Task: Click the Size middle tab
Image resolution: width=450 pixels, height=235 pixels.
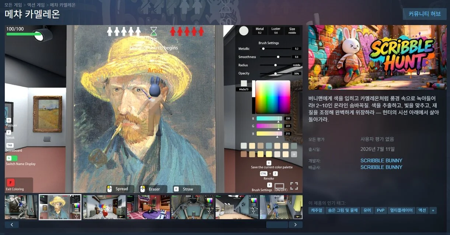Action: click(292, 31)
